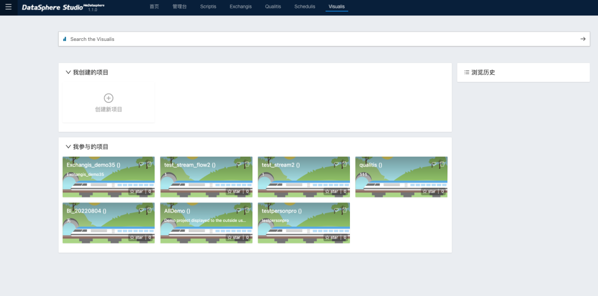
Task: Click the Search the Visualis input field
Action: (x=321, y=39)
